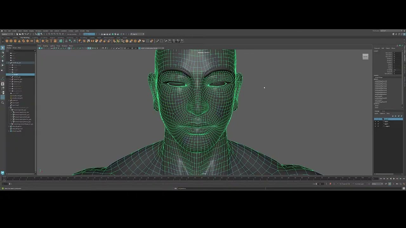Switch to the Rigging shelf tab

pos(52,38)
